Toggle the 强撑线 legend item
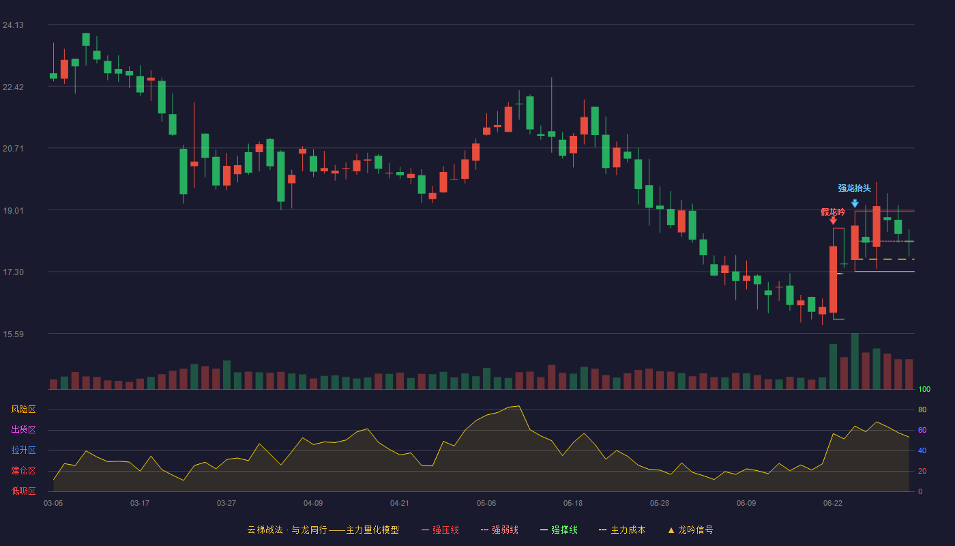 (x=559, y=530)
